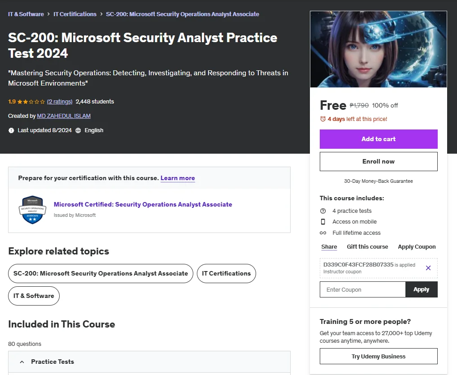Click the infinity lifetime access icon
The image size is (457, 375).
pyautogui.click(x=323, y=233)
